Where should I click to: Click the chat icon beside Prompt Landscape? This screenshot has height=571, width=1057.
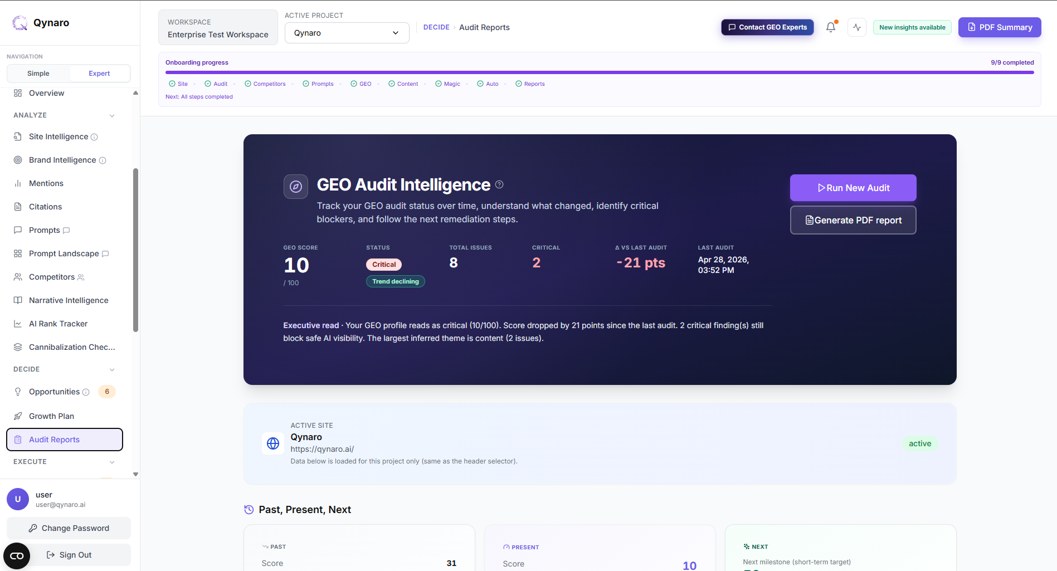click(105, 254)
